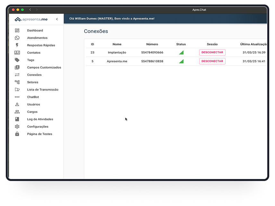
Task: Go to Atendimentos
Action: (x=37, y=38)
